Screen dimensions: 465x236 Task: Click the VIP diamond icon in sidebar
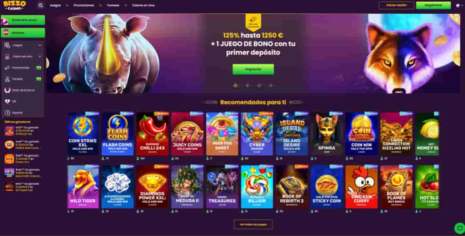[7, 101]
